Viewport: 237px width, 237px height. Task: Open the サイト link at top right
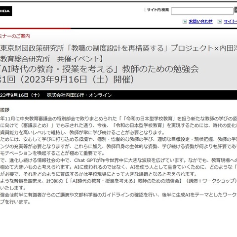tap(231, 21)
